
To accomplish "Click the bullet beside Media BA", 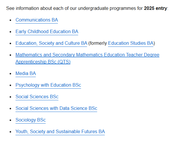I will point(11,74).
